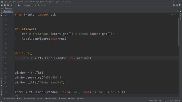Click the Stop icon in toolbar
The height and width of the screenshot is (102, 182).
[x=45, y=5]
